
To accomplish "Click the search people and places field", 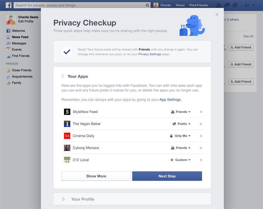I will (x=79, y=5).
